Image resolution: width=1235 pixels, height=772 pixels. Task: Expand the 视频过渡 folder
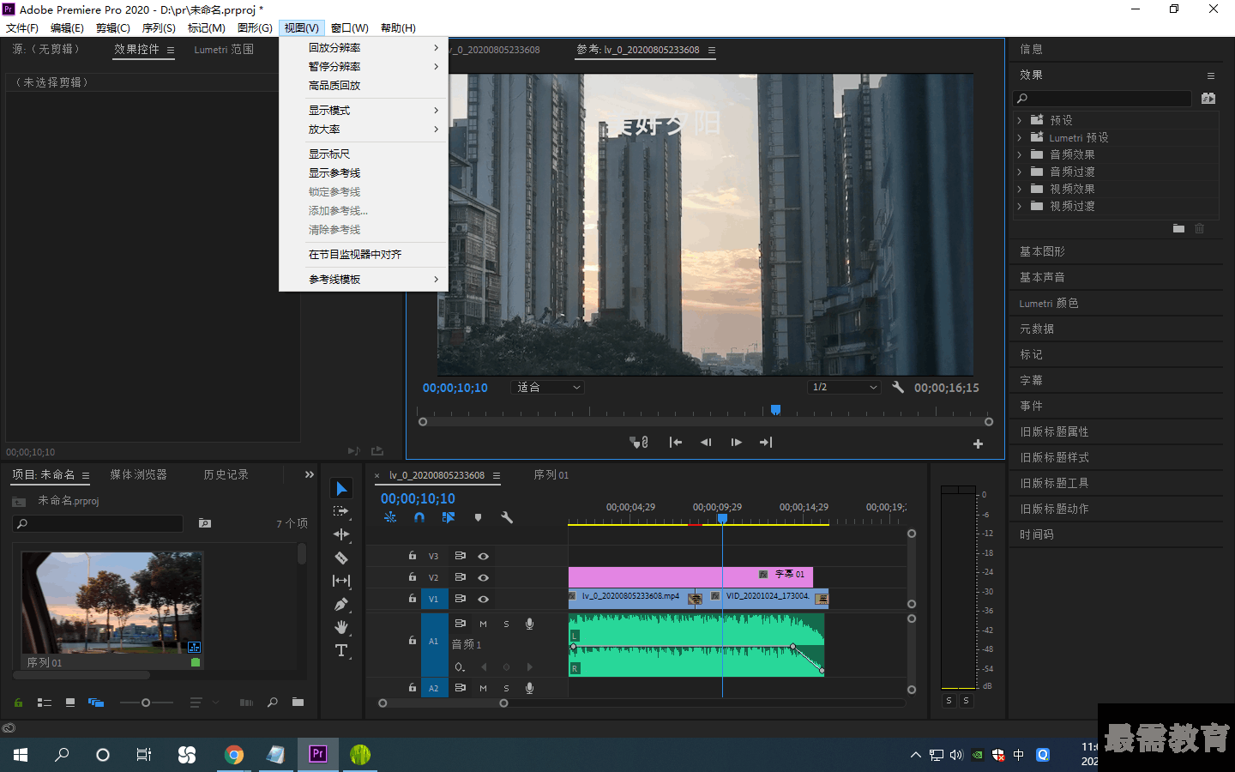point(1019,206)
